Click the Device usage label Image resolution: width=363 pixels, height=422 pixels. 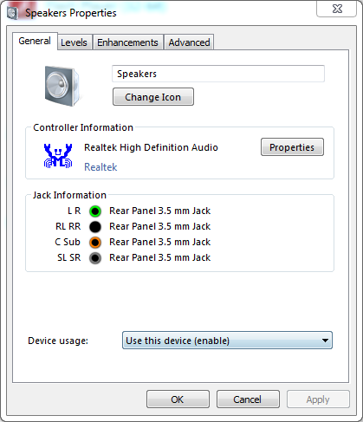coord(58,341)
